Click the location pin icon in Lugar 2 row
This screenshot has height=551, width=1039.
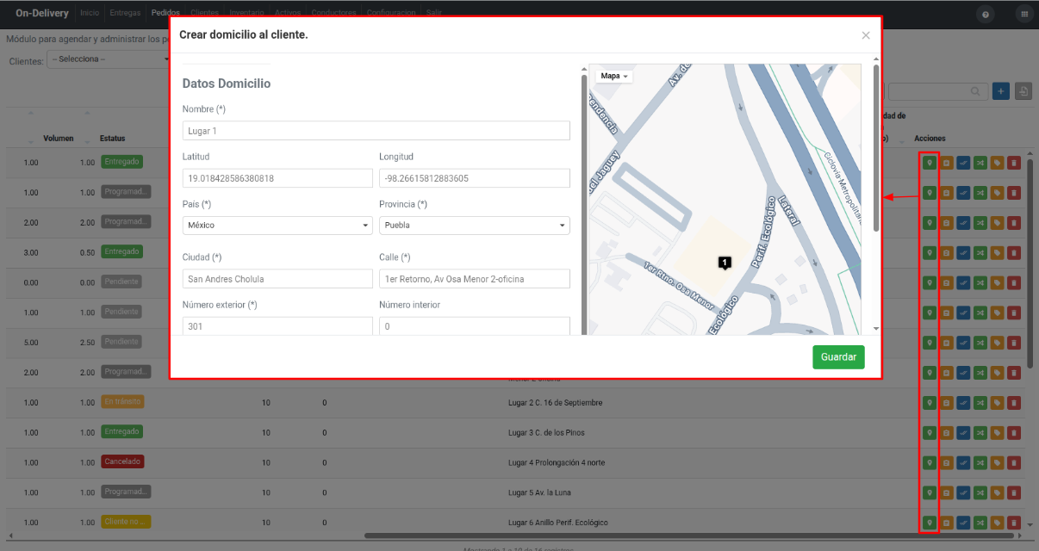point(929,402)
